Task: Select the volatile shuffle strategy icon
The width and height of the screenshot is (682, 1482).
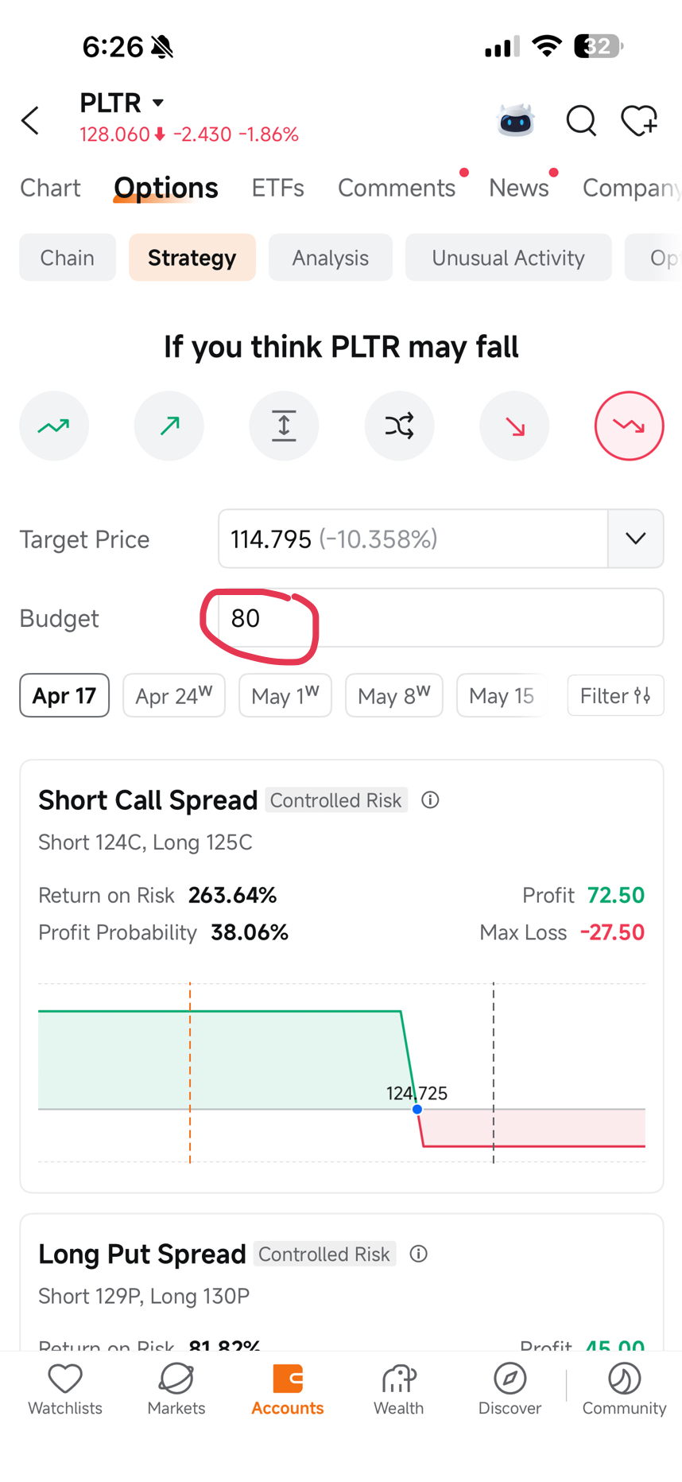Action: (399, 426)
